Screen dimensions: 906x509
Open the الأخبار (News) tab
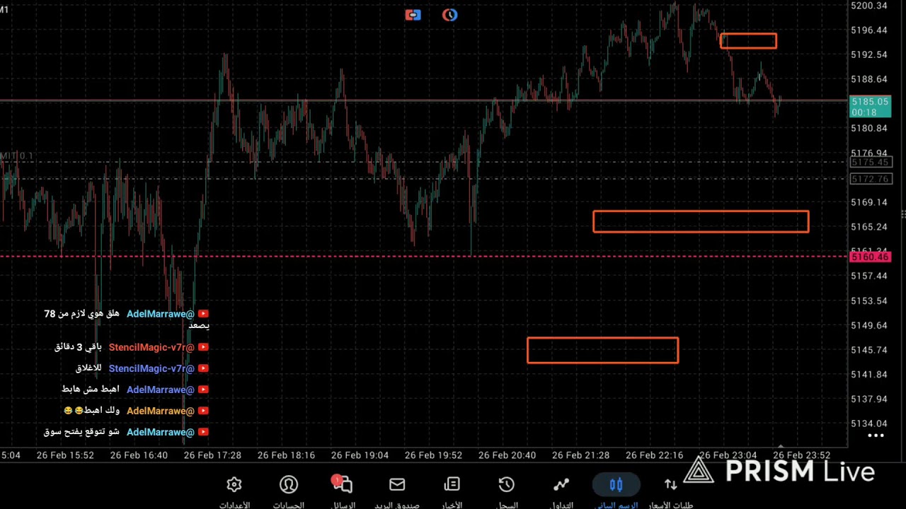452,492
